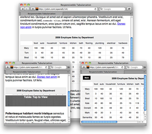The image size is (152, 134).
Task: Click the plumbing column header in top window
Action: (100, 43)
